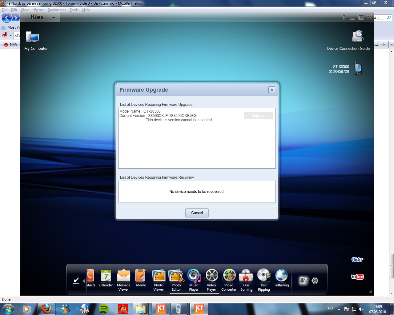Click the disabled Upgrade button

[x=258, y=115]
